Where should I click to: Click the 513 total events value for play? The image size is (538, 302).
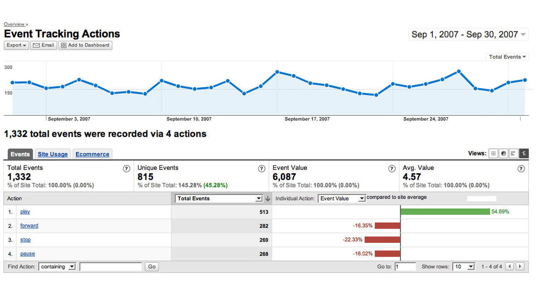[264, 212]
